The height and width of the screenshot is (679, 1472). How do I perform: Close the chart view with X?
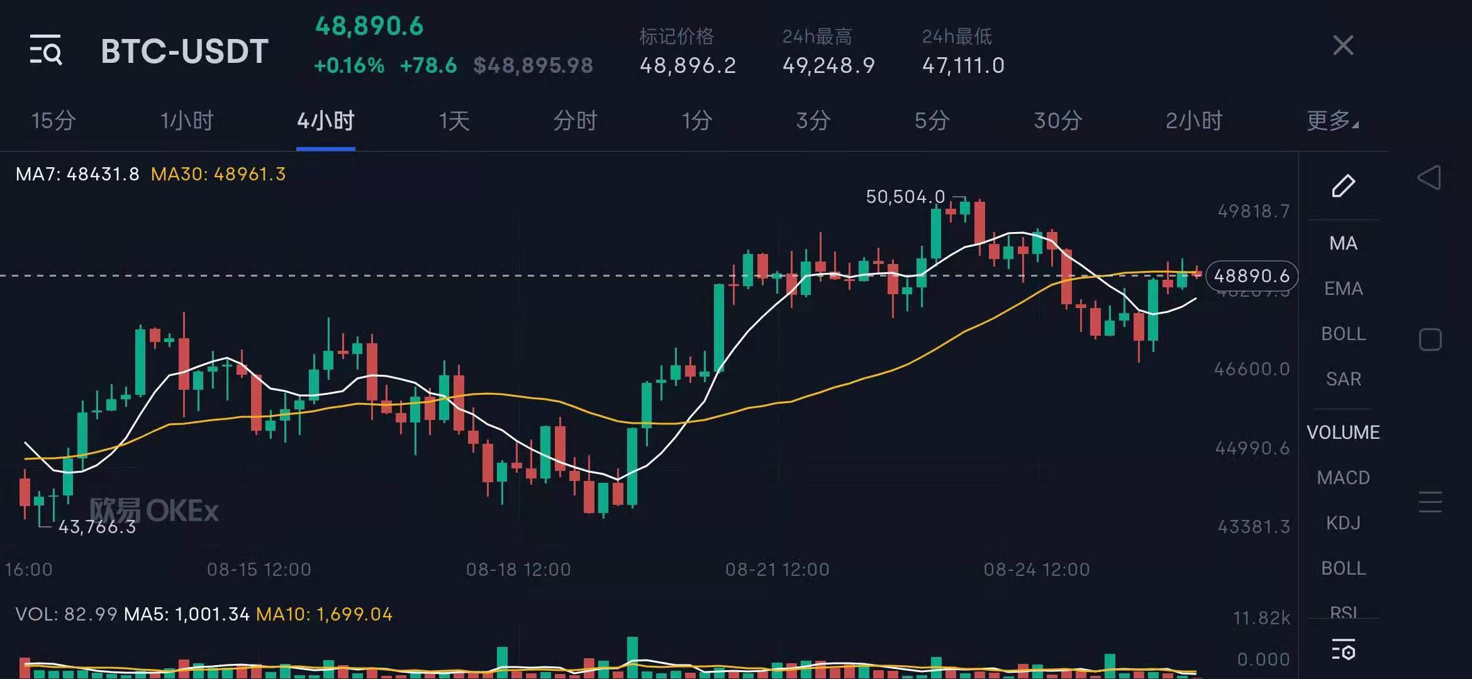pyautogui.click(x=1342, y=45)
